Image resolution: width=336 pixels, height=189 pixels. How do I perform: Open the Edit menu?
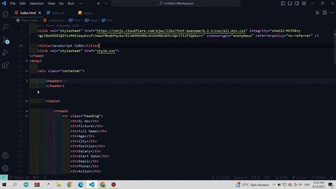pyautogui.click(x=23, y=4)
